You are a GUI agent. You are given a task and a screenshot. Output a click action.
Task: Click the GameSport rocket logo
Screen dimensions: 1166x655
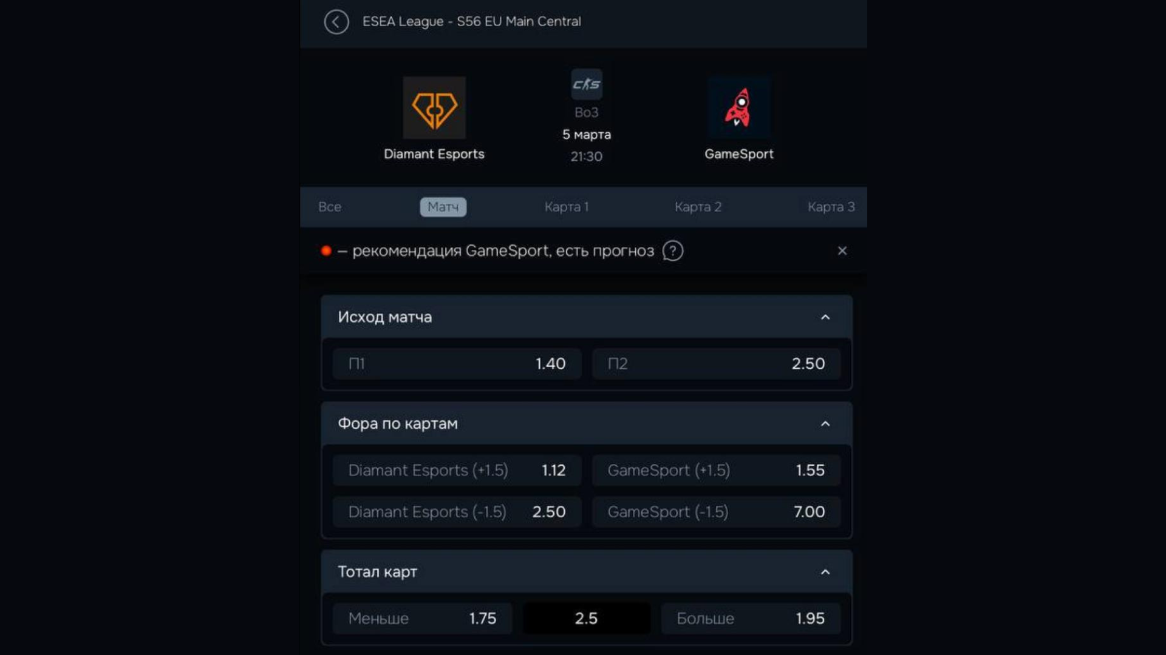[x=738, y=108]
